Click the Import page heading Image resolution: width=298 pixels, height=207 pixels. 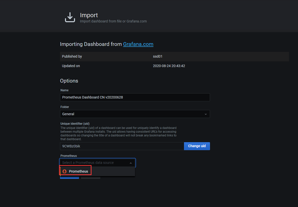89,15
